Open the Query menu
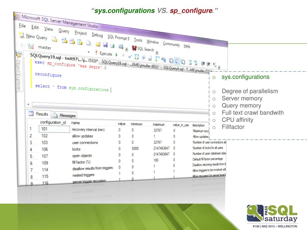307x230 pixels. tap(64, 31)
